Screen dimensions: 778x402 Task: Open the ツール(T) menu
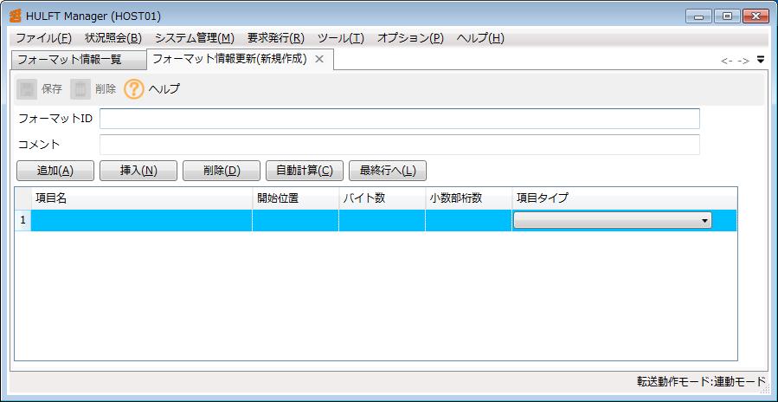(x=341, y=38)
